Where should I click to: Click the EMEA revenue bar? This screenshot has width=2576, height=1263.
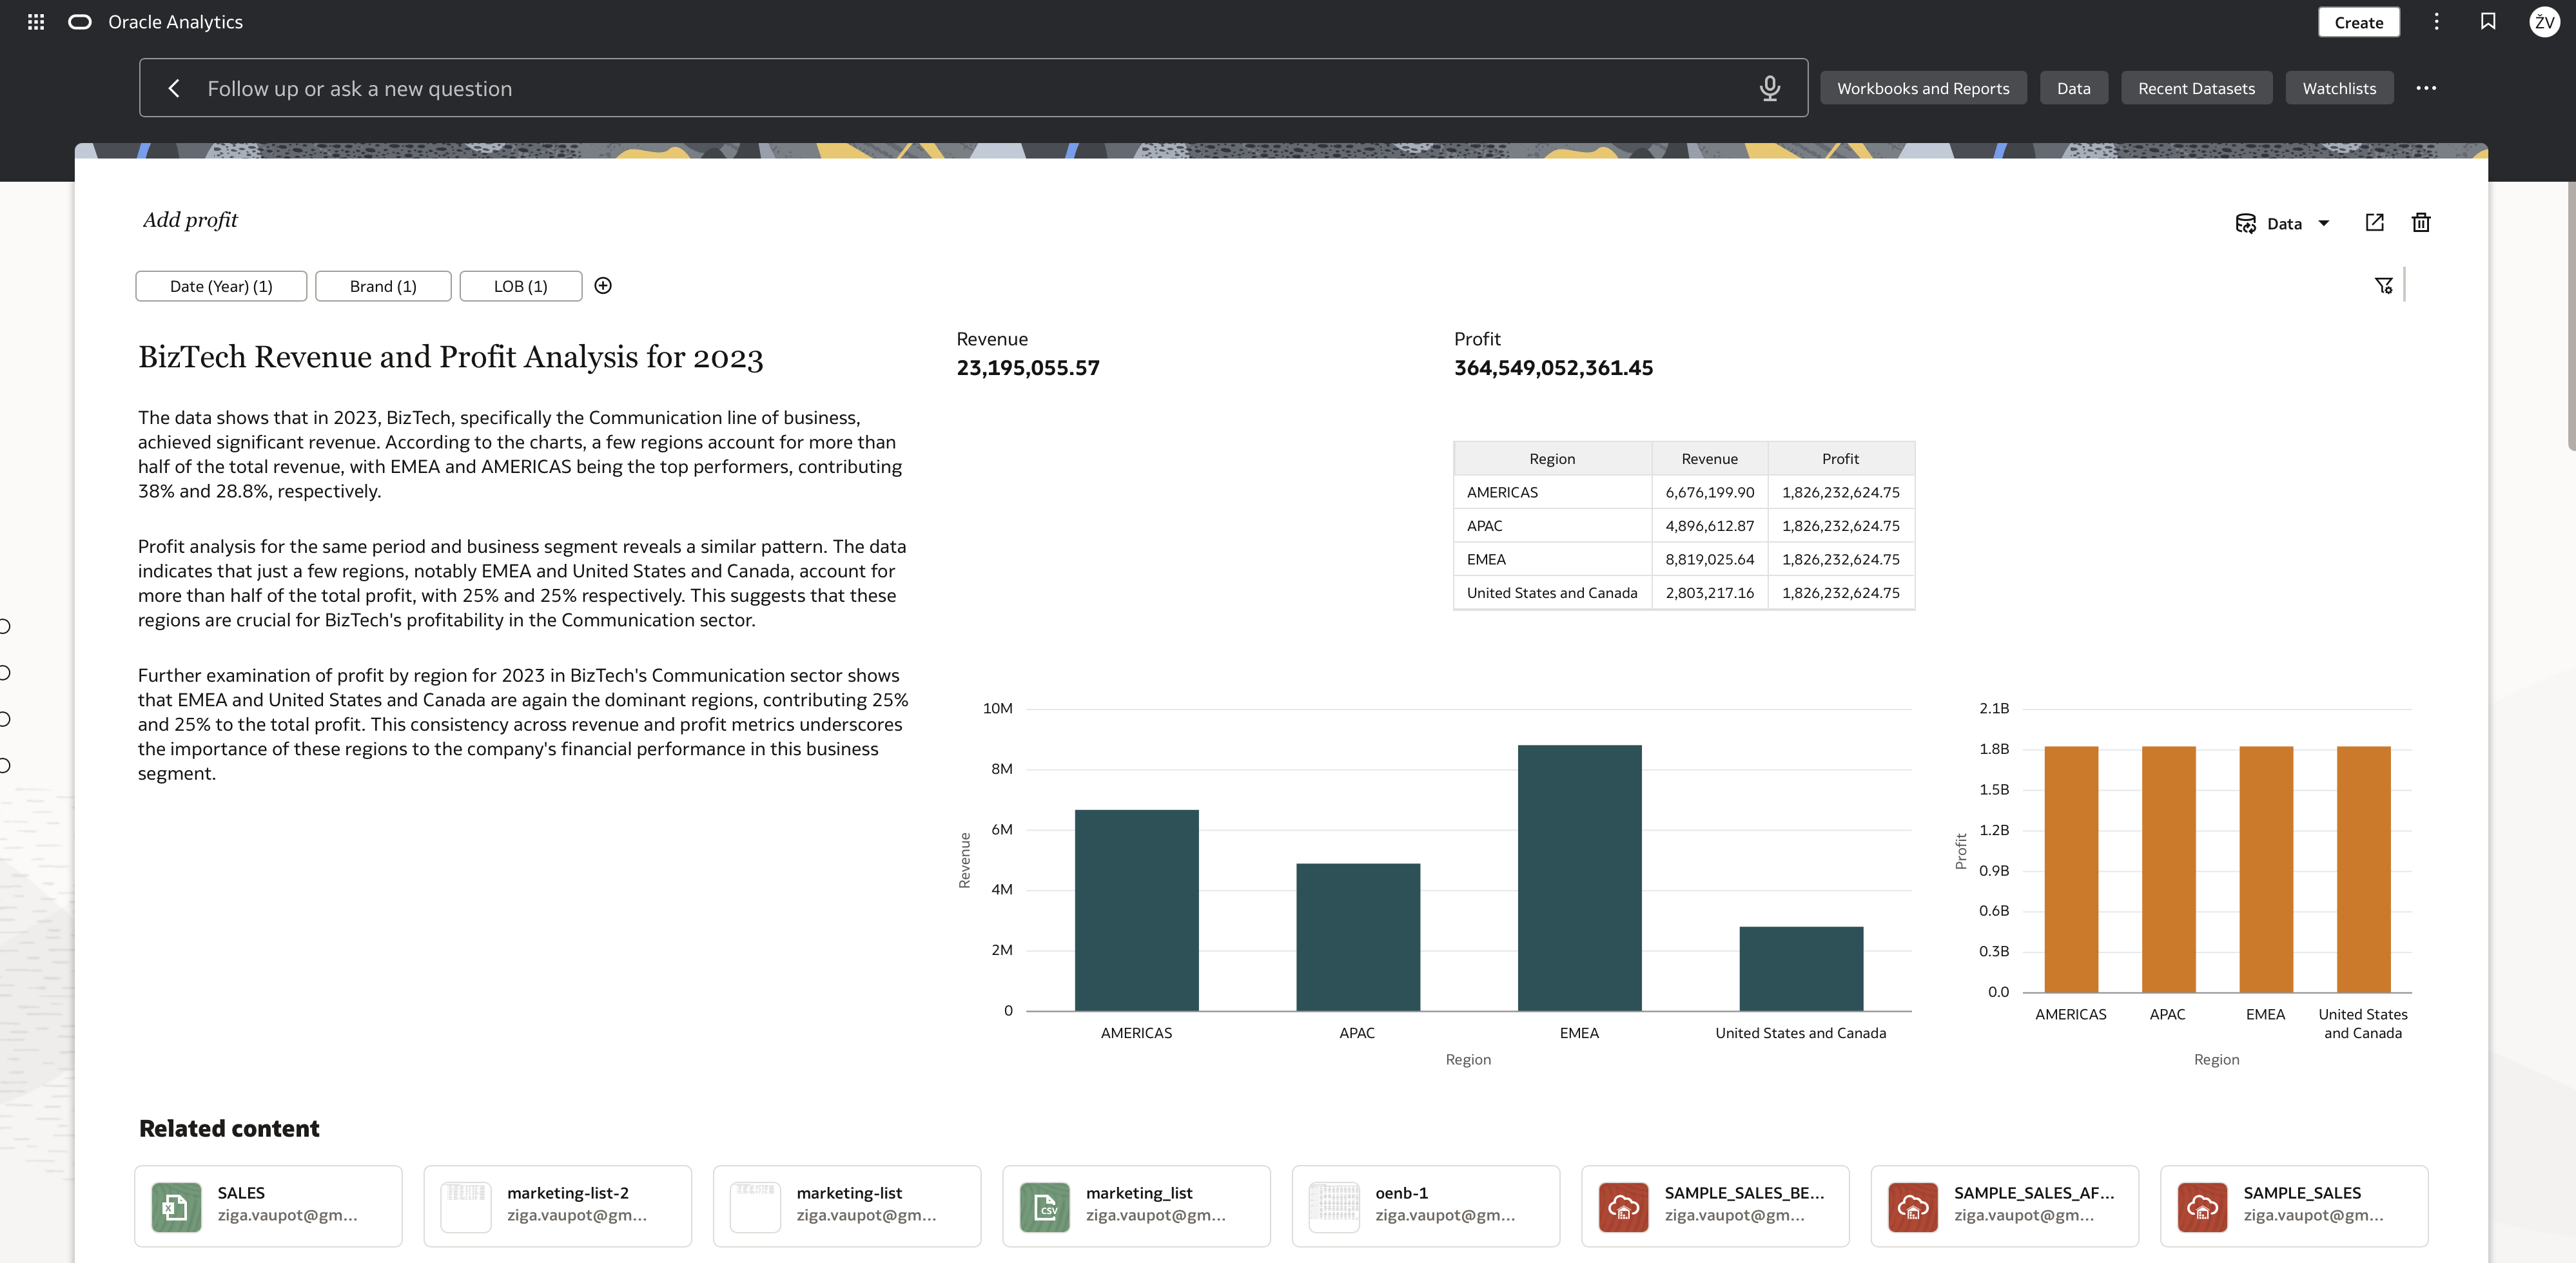(x=1579, y=877)
